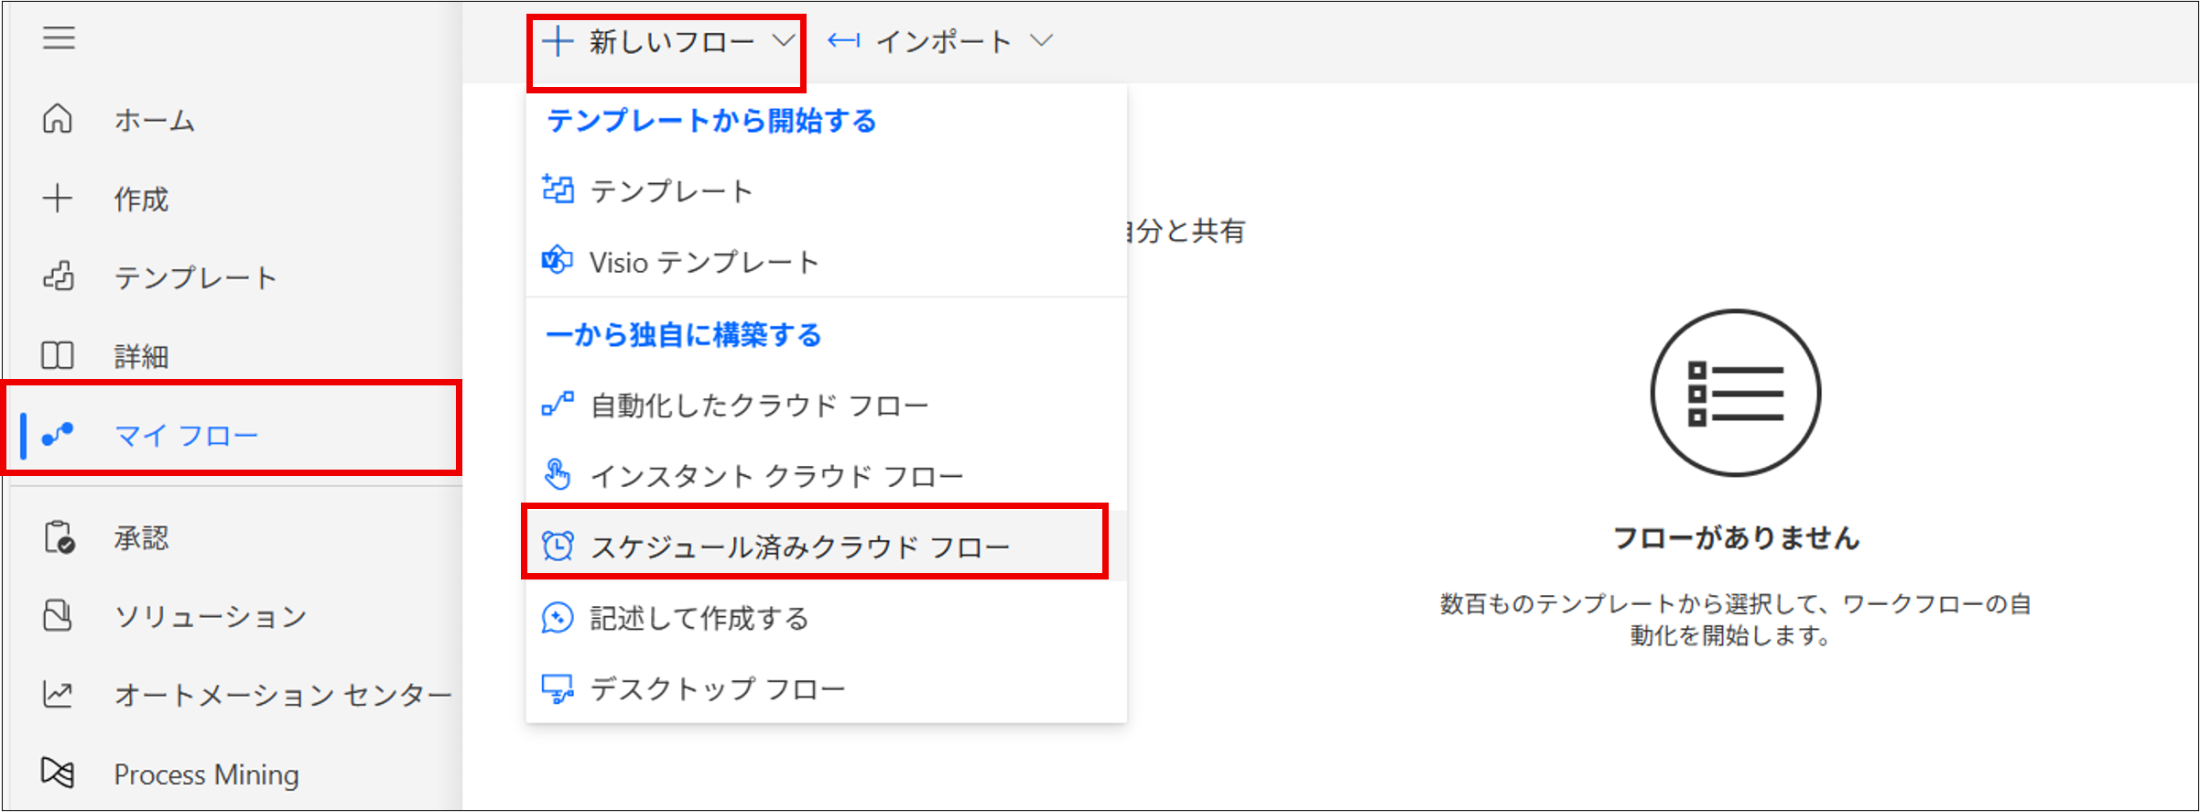Choose Visio テンプレート from menu

click(x=703, y=263)
